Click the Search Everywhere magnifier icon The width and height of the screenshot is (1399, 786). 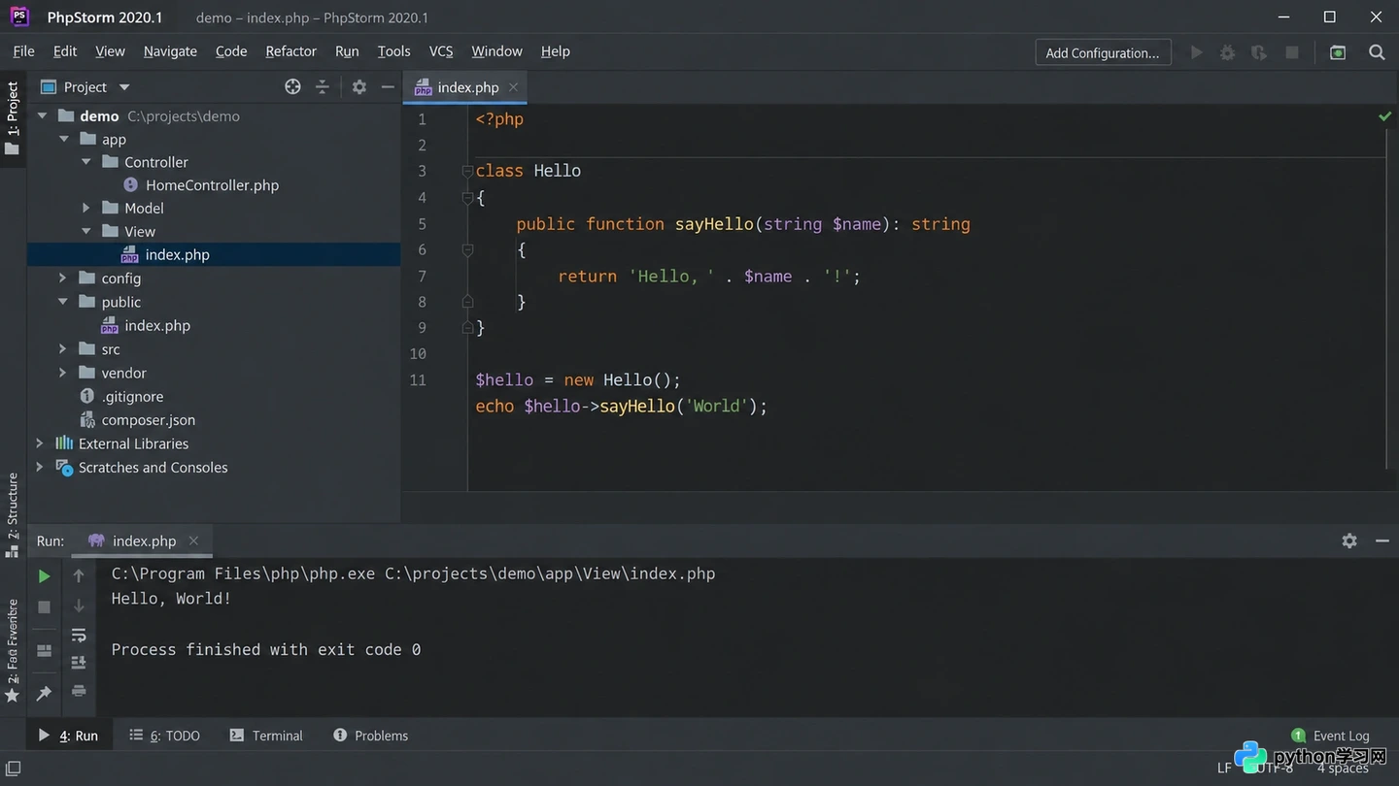click(1377, 52)
